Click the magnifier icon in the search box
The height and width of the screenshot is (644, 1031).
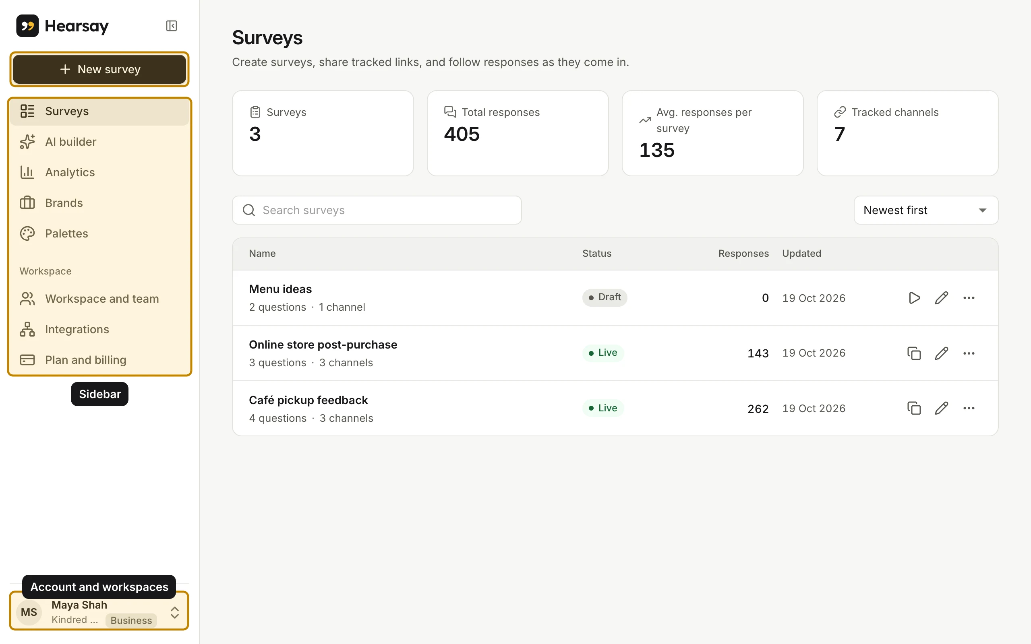pyautogui.click(x=249, y=210)
